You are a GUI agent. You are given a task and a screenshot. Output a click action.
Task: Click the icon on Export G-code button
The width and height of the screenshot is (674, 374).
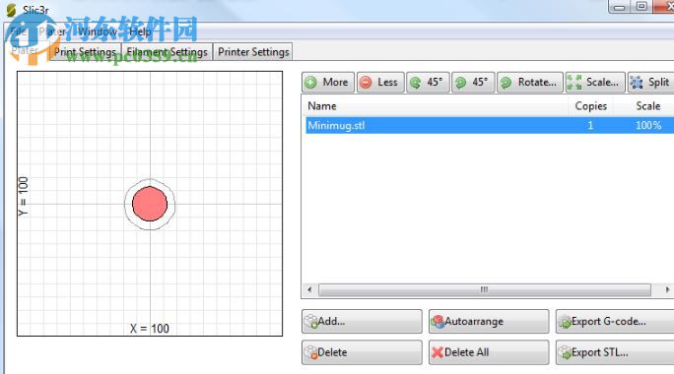coord(565,322)
